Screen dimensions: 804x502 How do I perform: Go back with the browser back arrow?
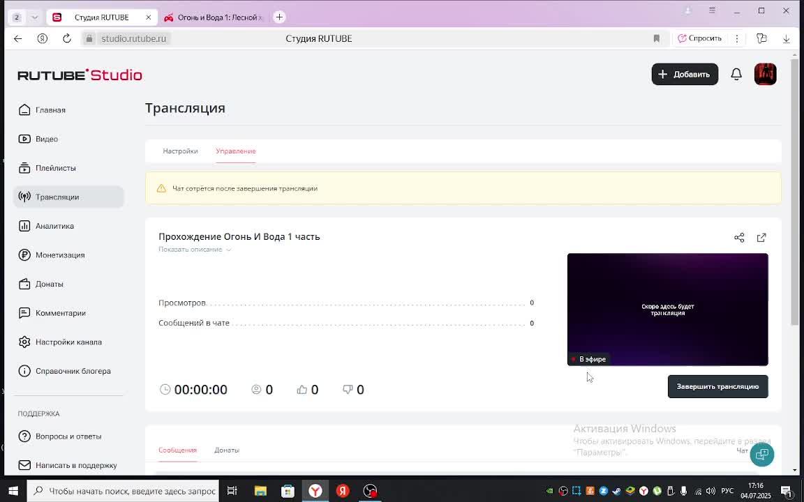[18, 38]
